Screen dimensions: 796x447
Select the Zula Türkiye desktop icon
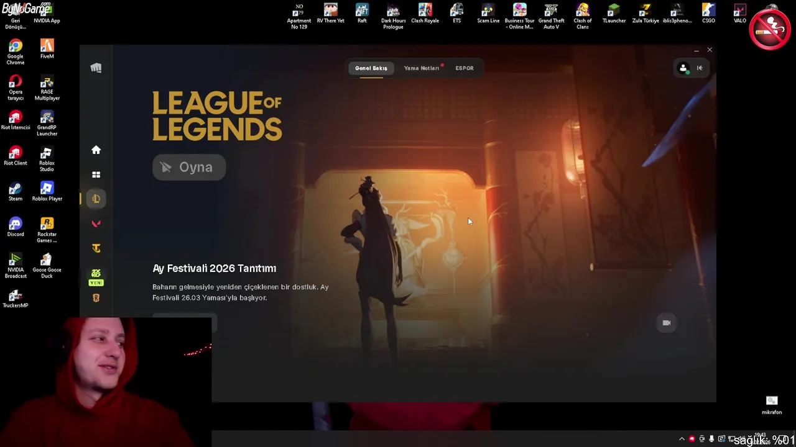646,14
